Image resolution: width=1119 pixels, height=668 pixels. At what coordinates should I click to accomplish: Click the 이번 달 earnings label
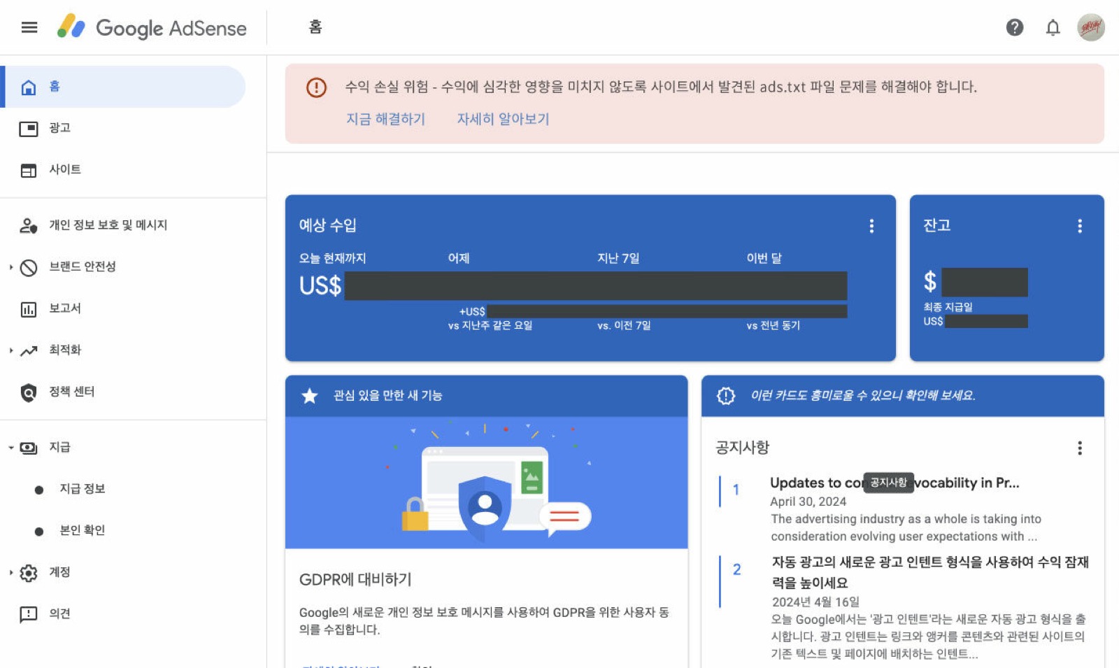pos(764,258)
